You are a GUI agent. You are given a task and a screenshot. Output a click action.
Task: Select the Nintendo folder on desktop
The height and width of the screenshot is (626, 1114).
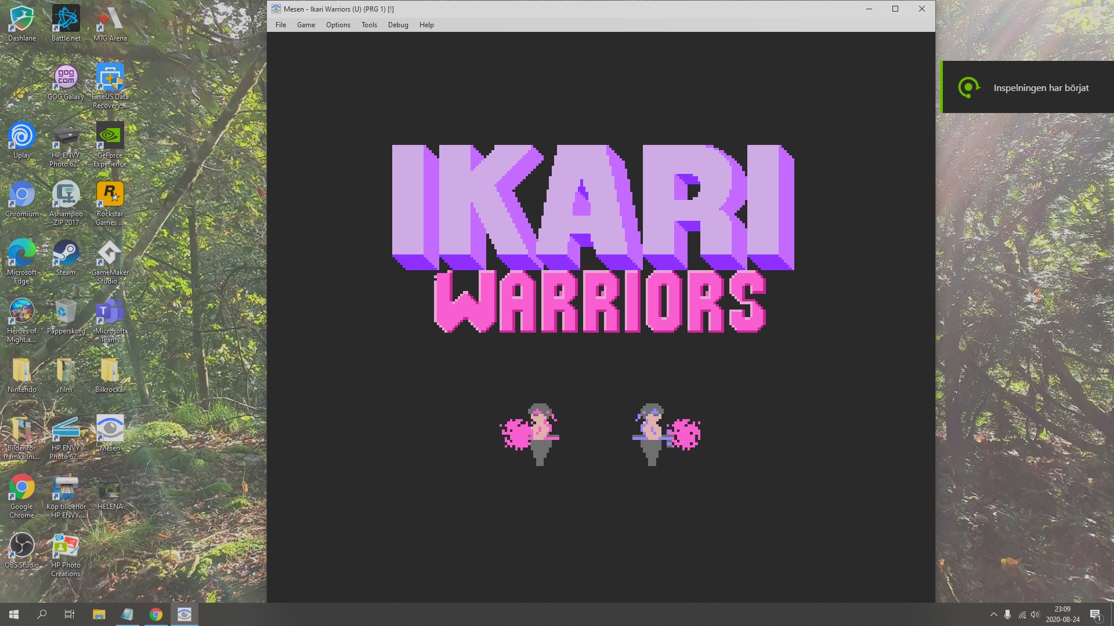(x=22, y=375)
